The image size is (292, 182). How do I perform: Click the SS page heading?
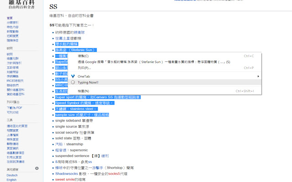click(53, 7)
